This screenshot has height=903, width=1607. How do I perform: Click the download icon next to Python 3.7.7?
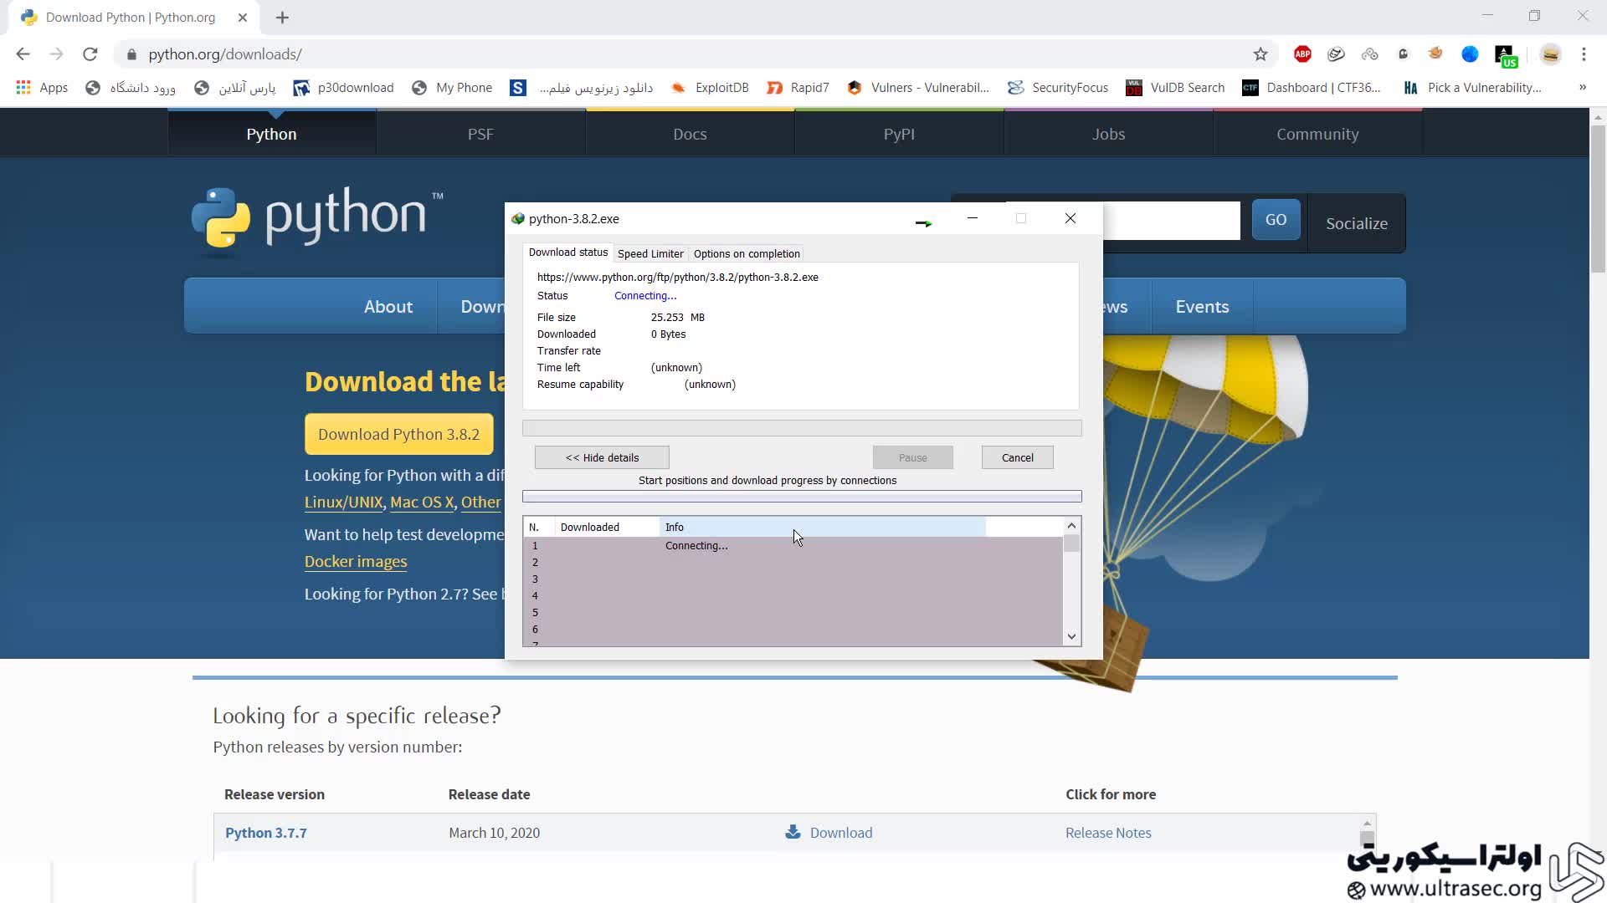click(793, 832)
